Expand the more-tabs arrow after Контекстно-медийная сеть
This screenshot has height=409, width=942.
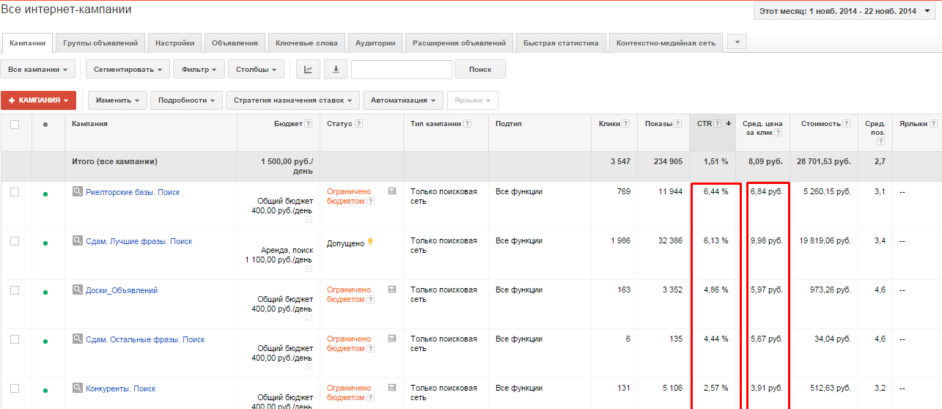pos(736,42)
